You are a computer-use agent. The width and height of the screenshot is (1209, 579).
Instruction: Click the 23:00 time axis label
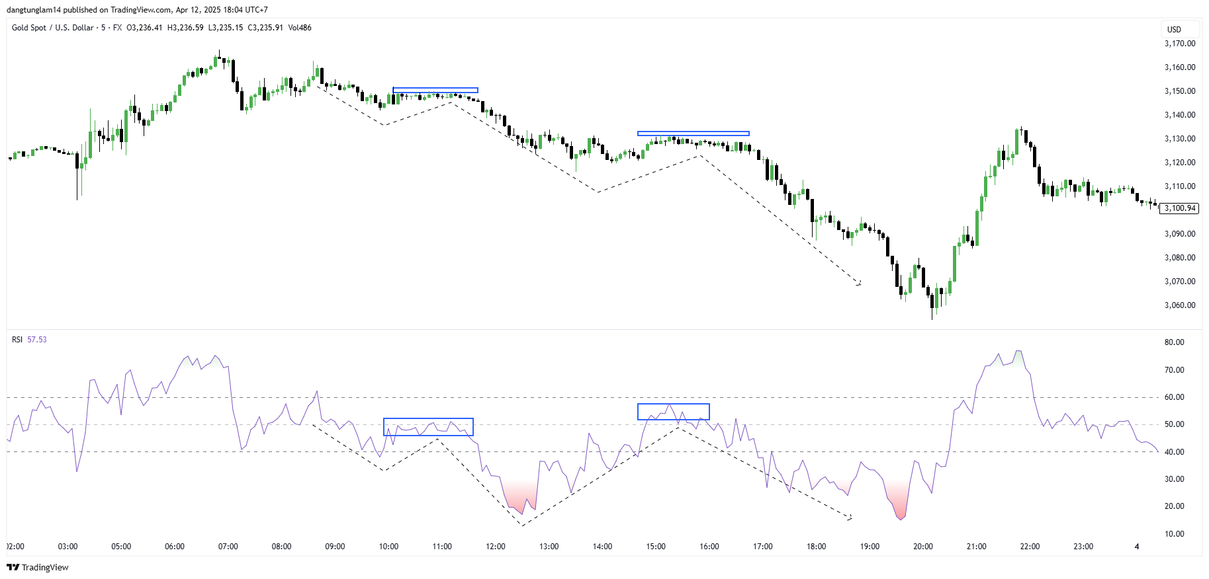[1083, 547]
